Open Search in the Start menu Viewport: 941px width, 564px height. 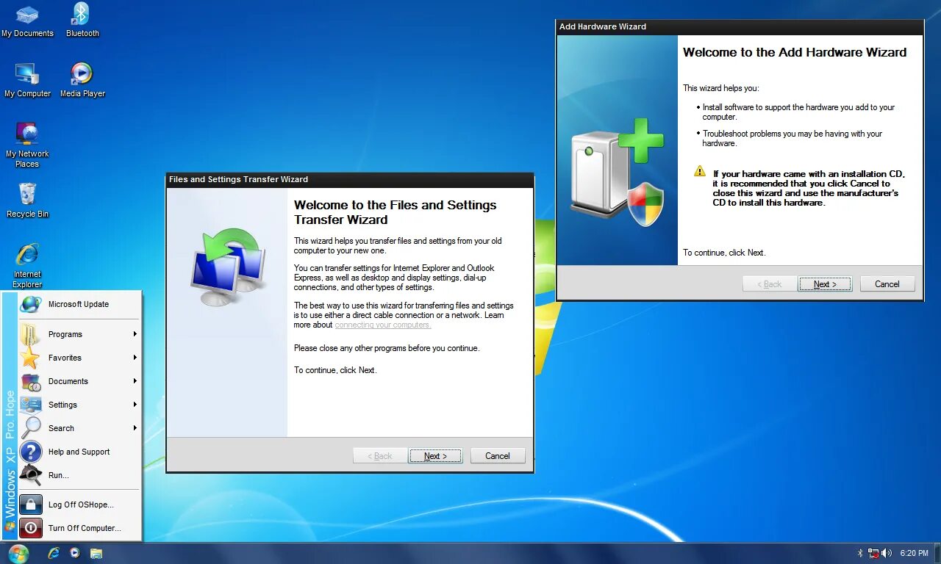point(79,428)
